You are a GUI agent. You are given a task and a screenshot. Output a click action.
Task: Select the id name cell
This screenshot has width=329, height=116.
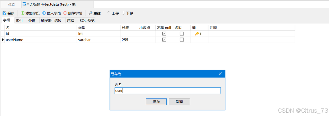click(41, 34)
